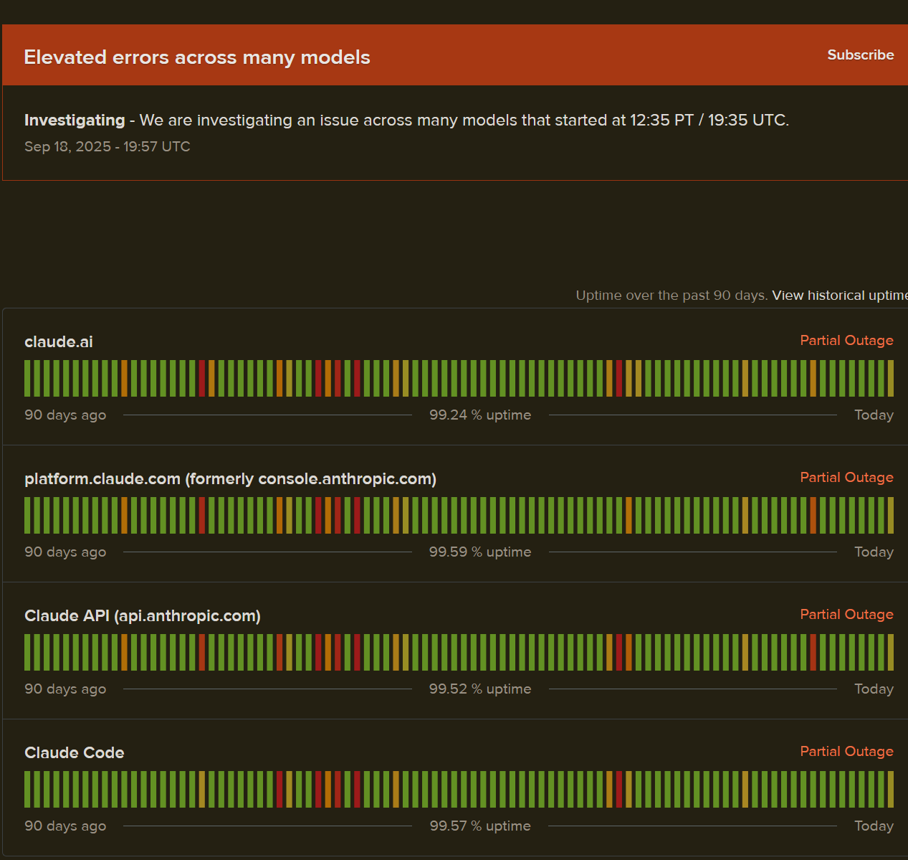Open the View historical uptime link
This screenshot has height=860, width=908.
click(x=839, y=296)
